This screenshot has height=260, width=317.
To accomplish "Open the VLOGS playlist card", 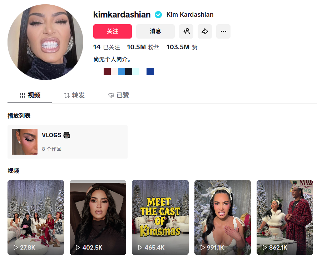I will point(68,142).
